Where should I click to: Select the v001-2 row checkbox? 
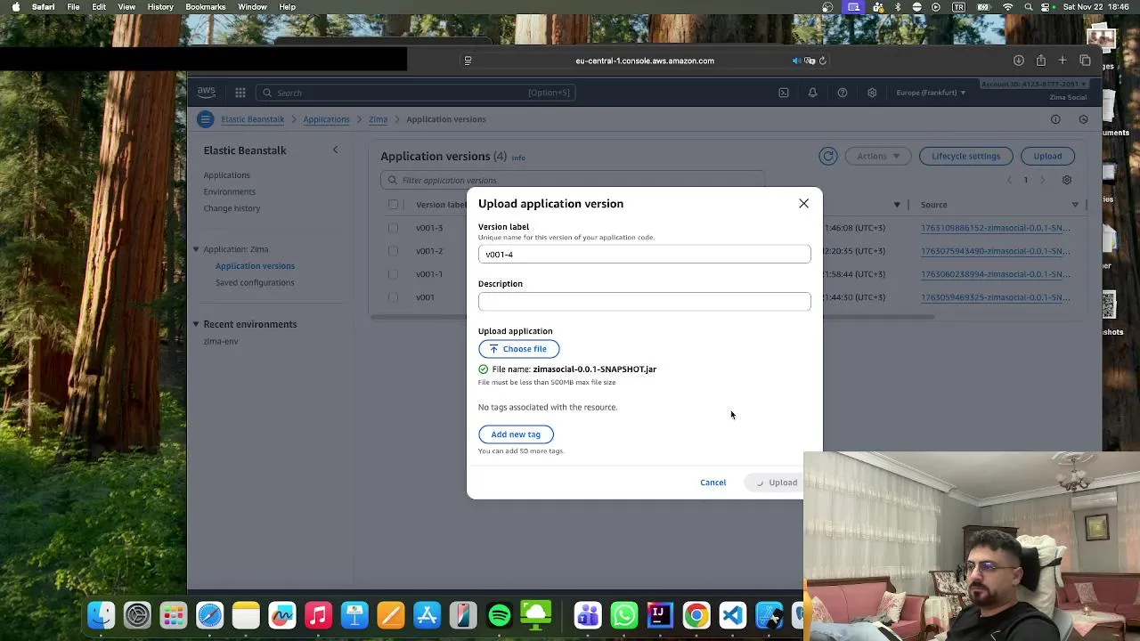click(x=393, y=251)
